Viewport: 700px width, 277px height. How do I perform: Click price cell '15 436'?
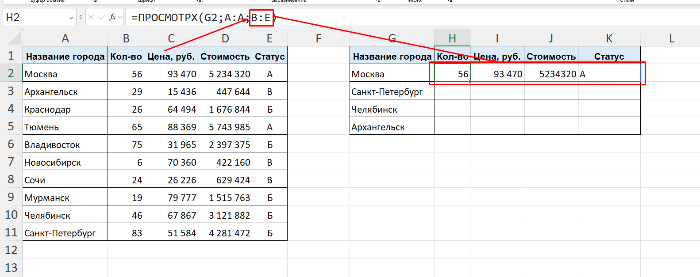[171, 91]
